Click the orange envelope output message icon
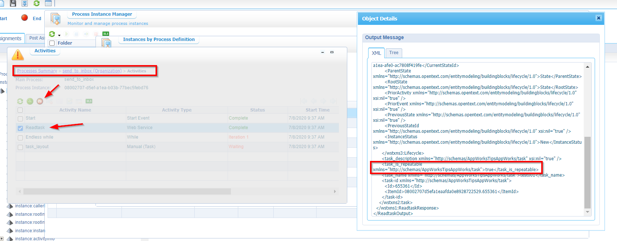The width and height of the screenshot is (617, 241). (x=40, y=101)
